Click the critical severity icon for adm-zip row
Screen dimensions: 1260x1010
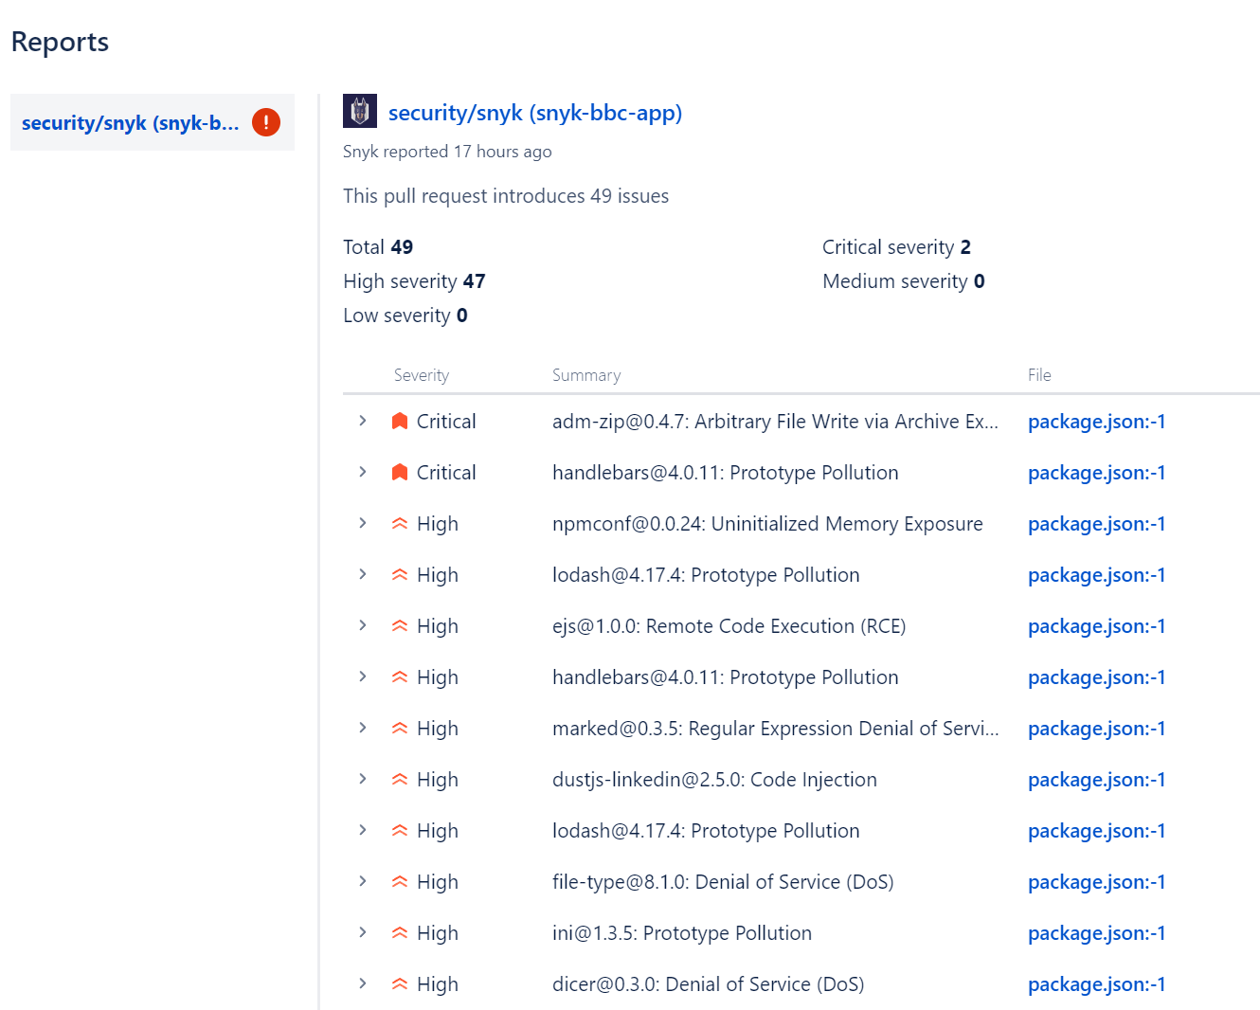click(400, 422)
